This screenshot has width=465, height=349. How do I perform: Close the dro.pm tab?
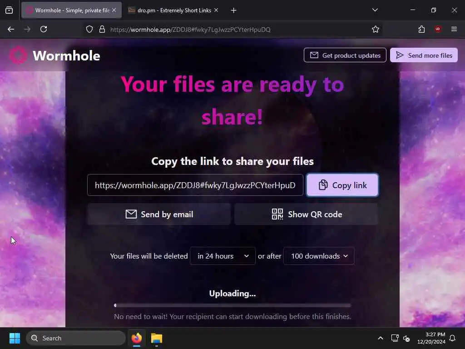216,10
